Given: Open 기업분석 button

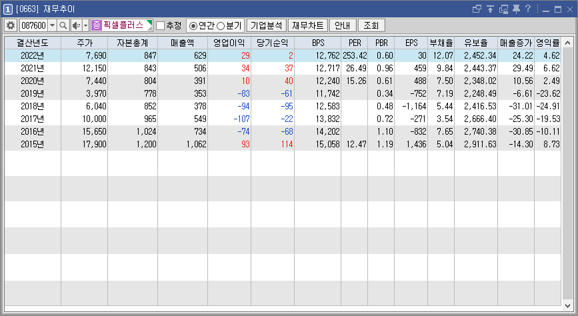Looking at the screenshot, I should point(267,25).
